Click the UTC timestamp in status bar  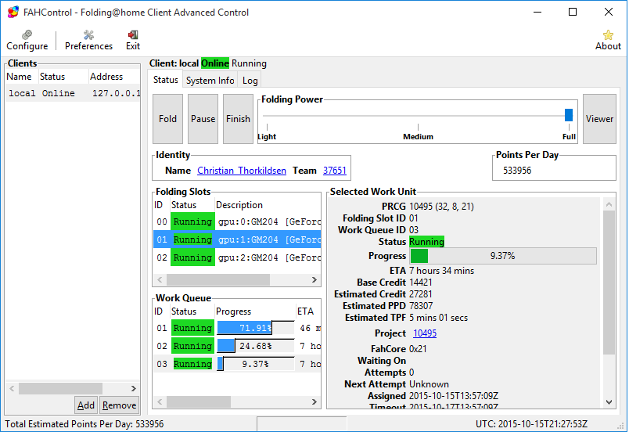(531, 424)
